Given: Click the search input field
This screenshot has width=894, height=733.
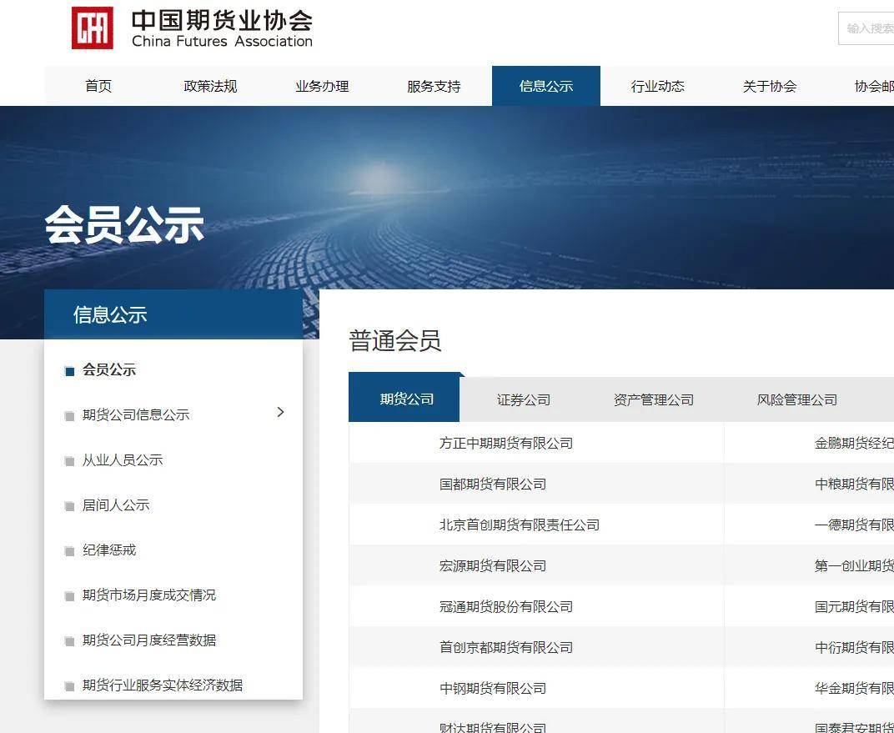Looking at the screenshot, I should (x=867, y=28).
